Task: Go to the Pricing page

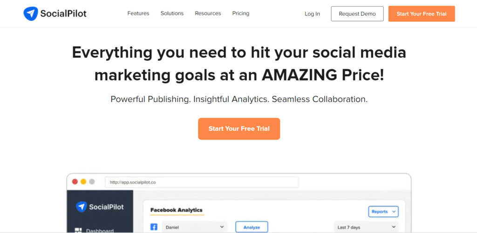Action: (241, 13)
